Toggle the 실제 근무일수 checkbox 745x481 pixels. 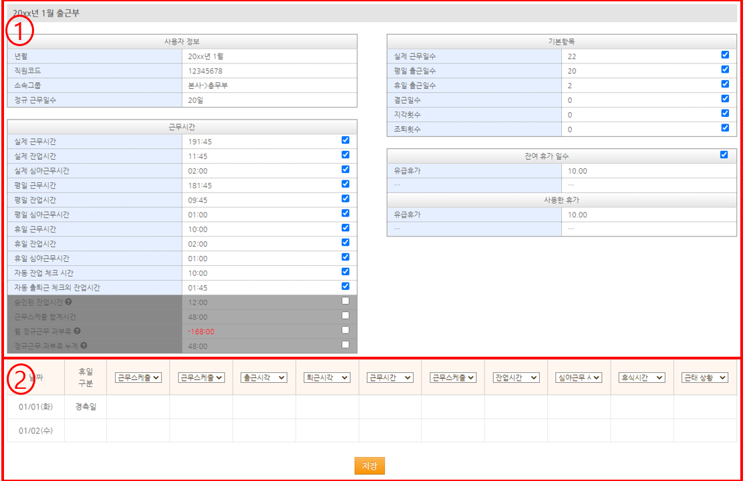(x=725, y=55)
